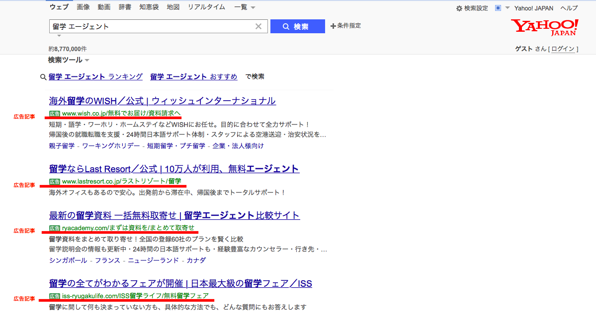Open the small arrow below the search box
This screenshot has width=596, height=320.
59,36
